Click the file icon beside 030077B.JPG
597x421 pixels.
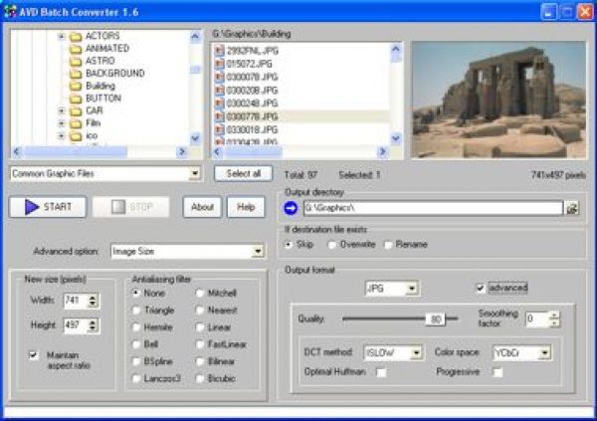click(x=219, y=116)
